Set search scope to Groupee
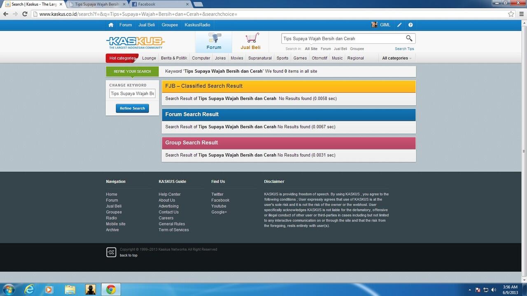This screenshot has width=527, height=296. [357, 49]
